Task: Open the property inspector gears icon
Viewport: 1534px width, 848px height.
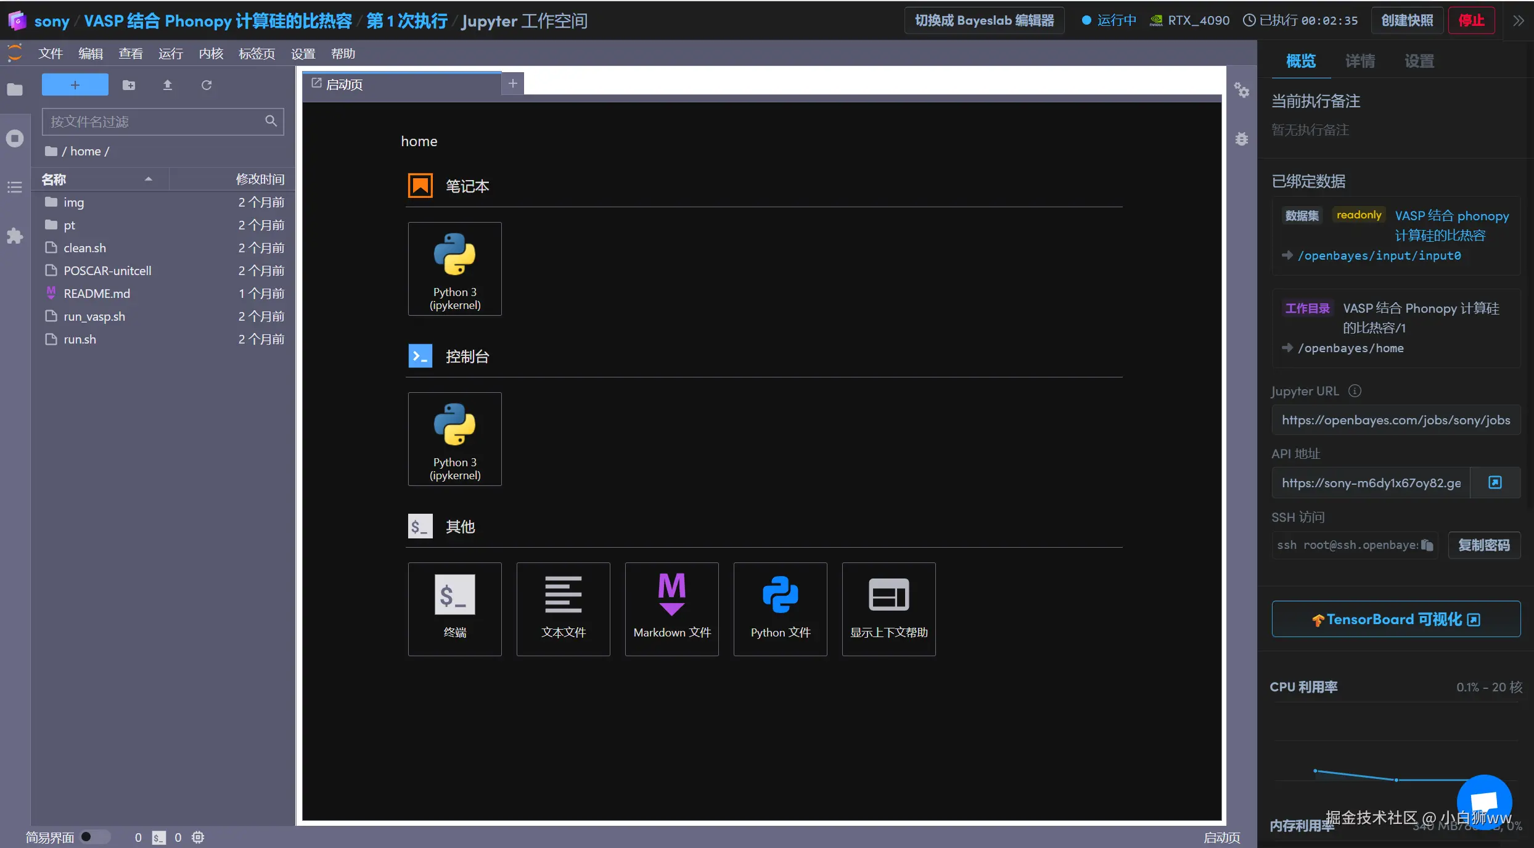Action: coord(1241,91)
